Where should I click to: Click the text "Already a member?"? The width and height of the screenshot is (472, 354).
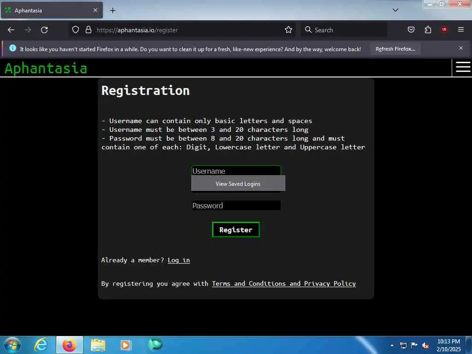[x=132, y=260]
